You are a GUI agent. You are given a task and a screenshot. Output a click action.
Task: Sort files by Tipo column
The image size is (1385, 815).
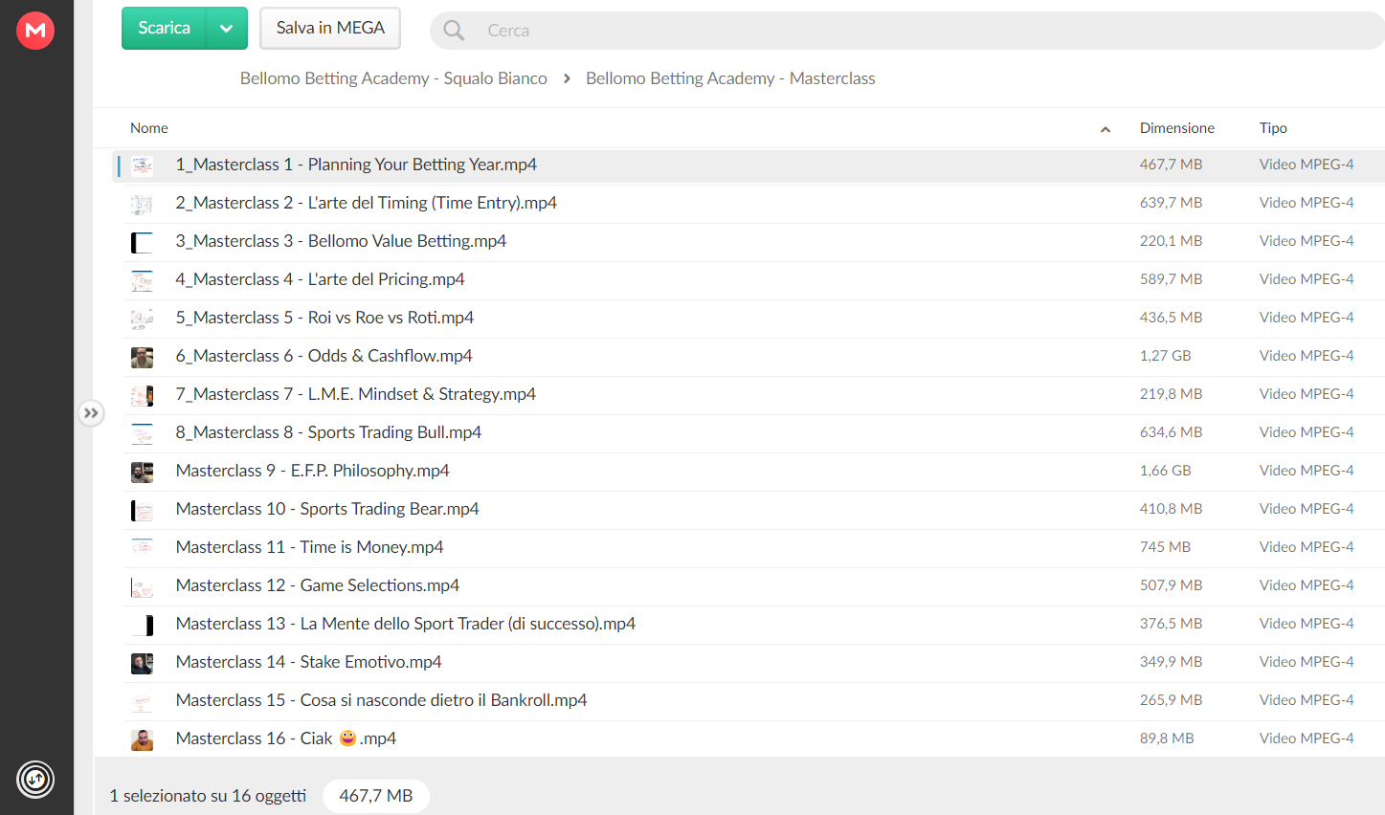pyautogui.click(x=1273, y=128)
